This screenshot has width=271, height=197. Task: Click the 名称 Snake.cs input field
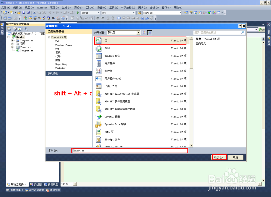click(x=130, y=151)
